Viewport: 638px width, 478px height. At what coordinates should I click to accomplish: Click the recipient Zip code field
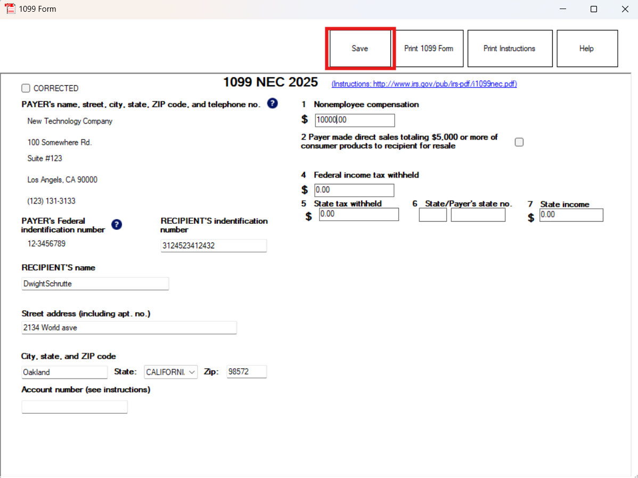(x=246, y=371)
